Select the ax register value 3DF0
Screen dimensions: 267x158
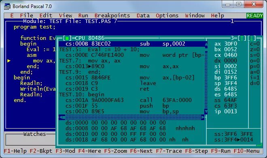pos(231,44)
